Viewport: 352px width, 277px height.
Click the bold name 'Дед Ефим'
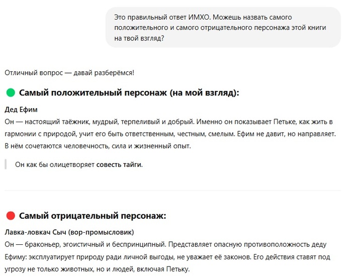[21, 110]
